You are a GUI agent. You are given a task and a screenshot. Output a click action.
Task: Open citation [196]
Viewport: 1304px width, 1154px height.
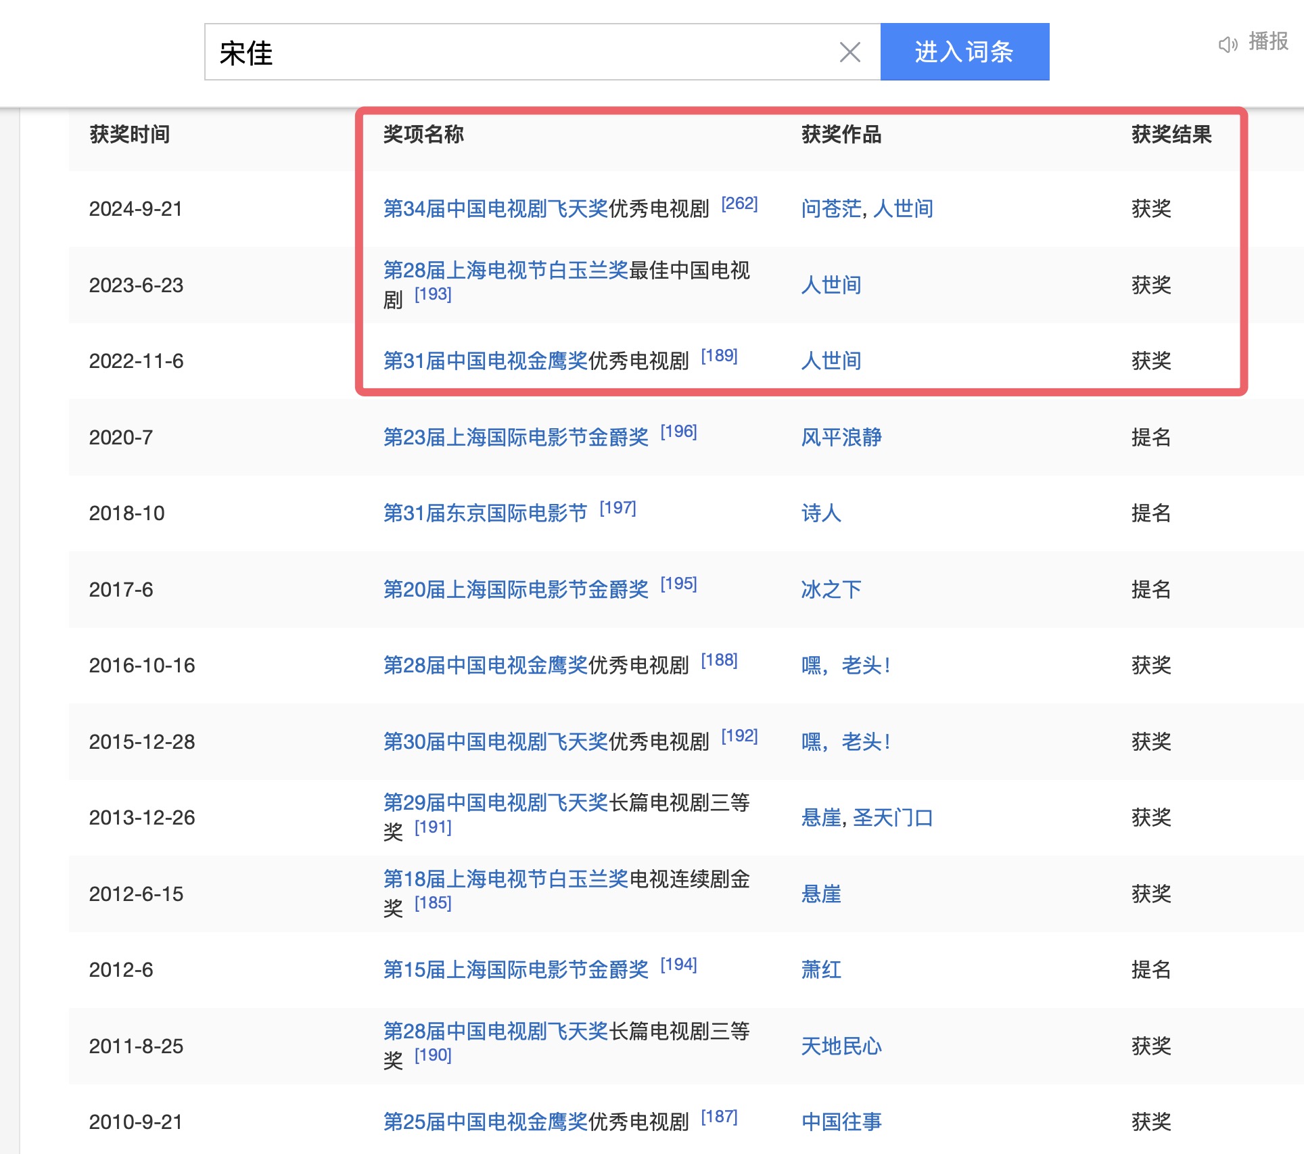pos(678,432)
